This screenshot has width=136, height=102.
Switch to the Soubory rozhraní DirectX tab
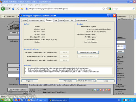(36, 20)
